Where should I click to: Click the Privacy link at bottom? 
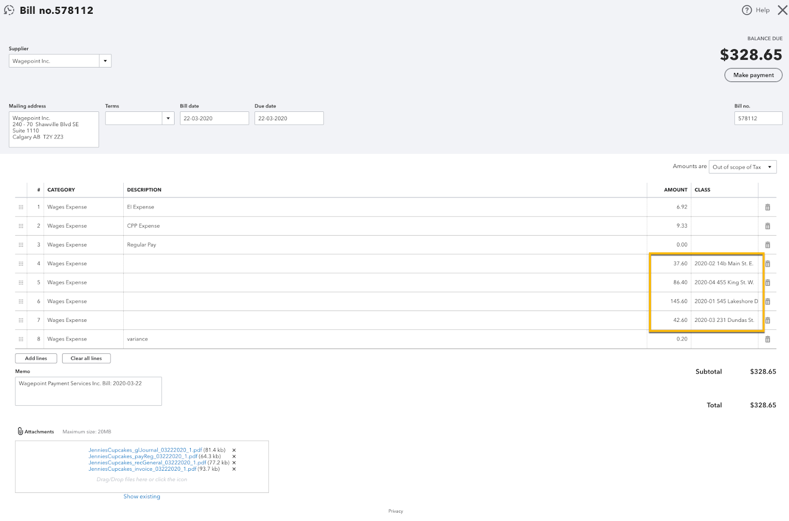[395, 511]
